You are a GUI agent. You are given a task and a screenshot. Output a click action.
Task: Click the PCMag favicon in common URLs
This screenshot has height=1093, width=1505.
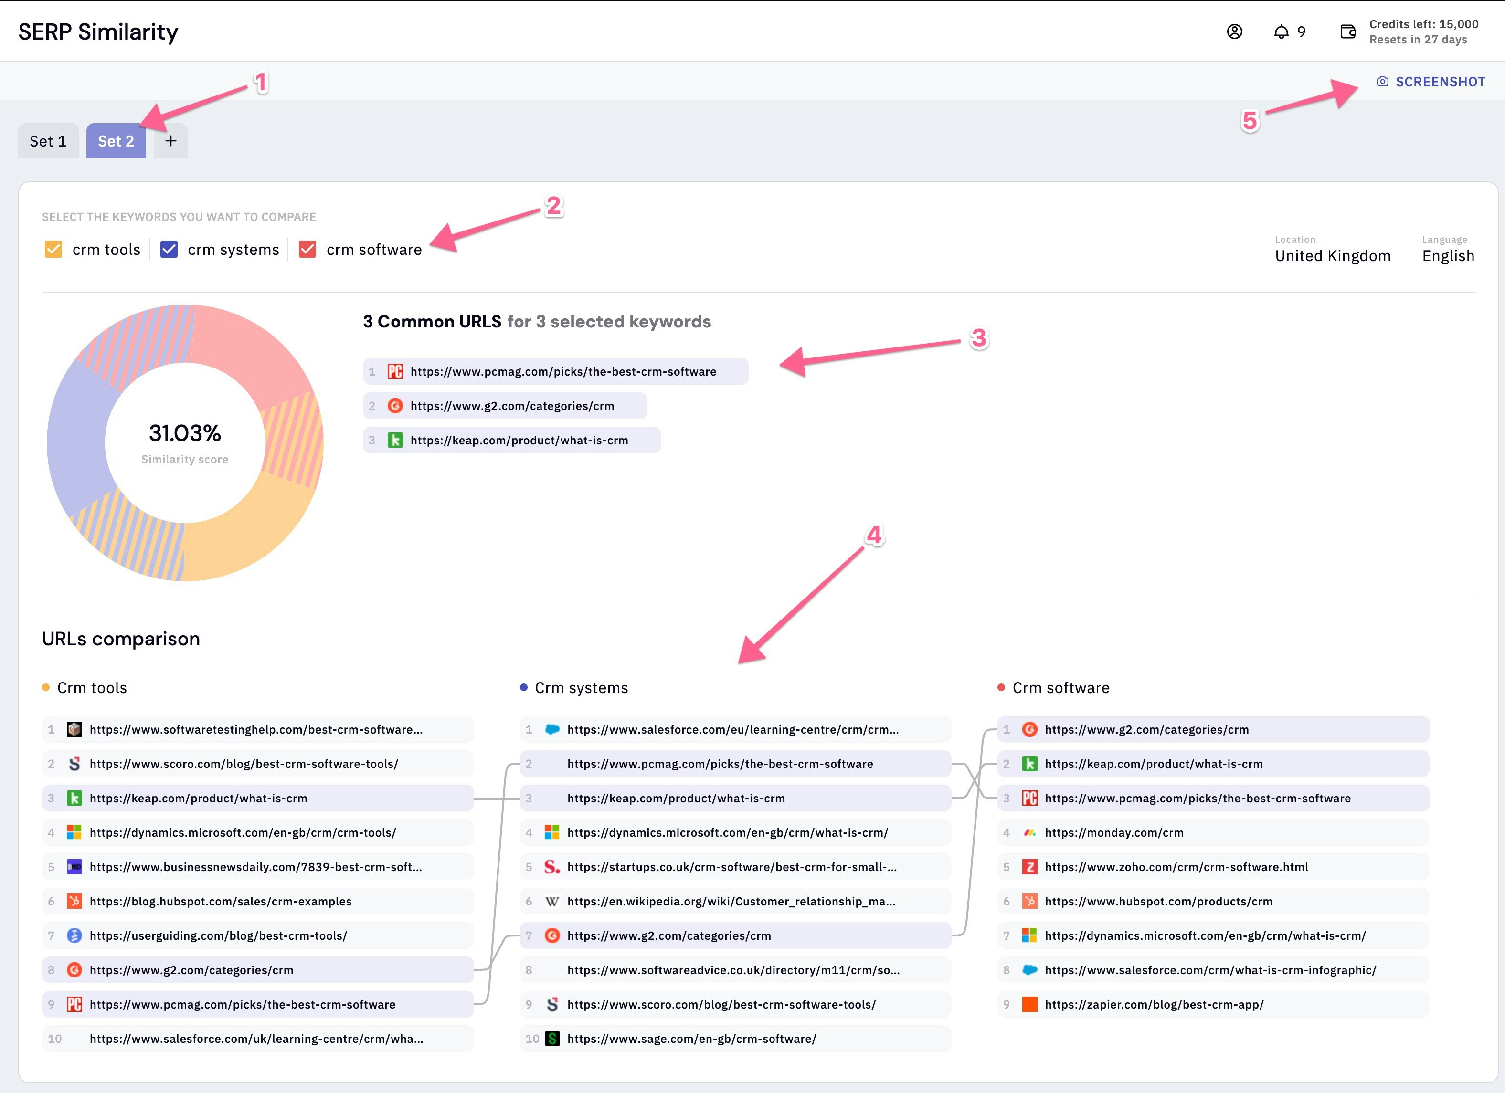395,371
